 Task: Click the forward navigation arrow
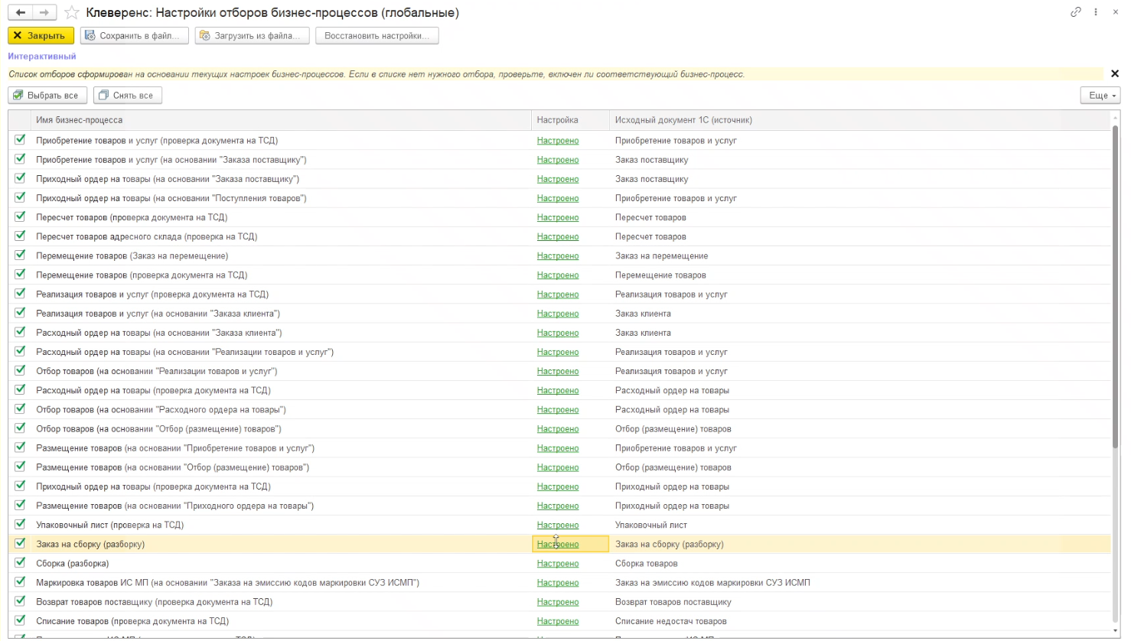tap(45, 12)
